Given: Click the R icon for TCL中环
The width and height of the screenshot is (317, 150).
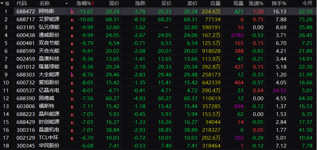Looking at the screenshot, I should coord(72,139).
